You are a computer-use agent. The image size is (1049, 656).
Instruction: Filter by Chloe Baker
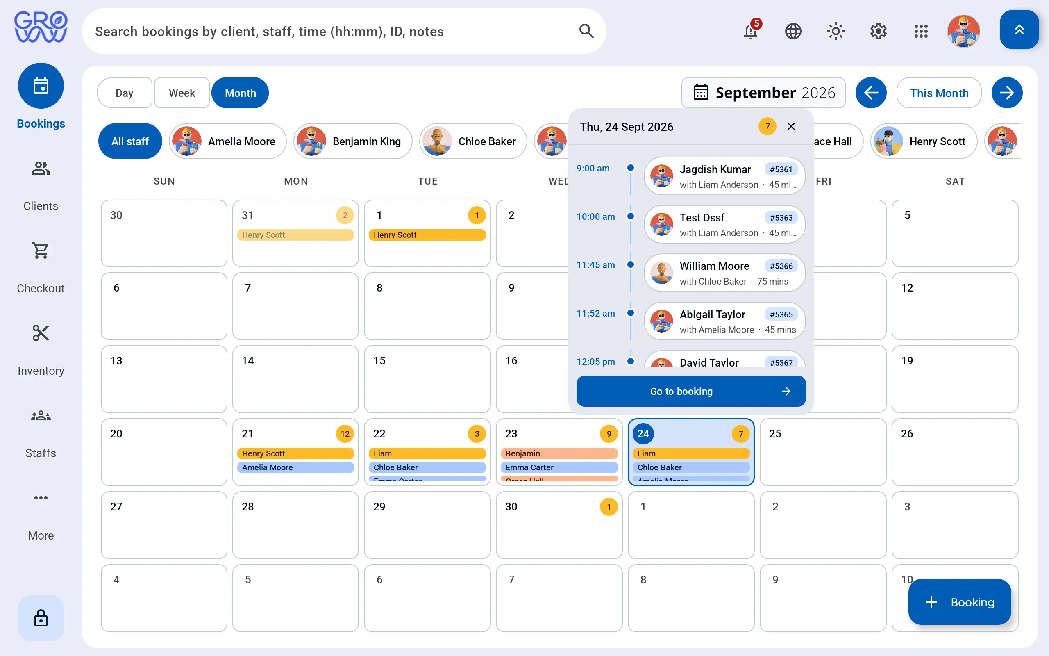(473, 141)
